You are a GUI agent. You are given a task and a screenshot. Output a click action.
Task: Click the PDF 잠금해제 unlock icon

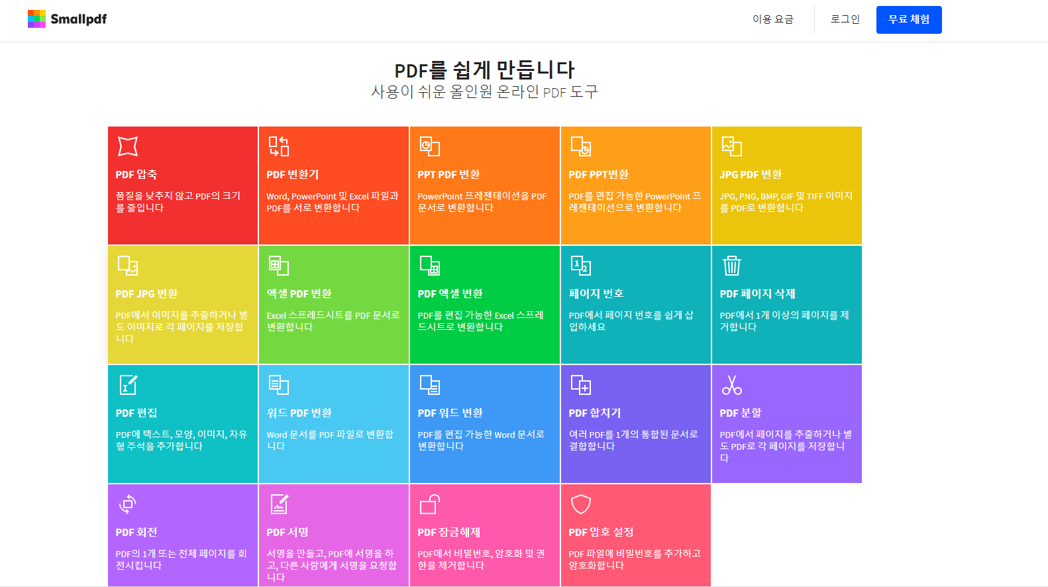(x=430, y=504)
